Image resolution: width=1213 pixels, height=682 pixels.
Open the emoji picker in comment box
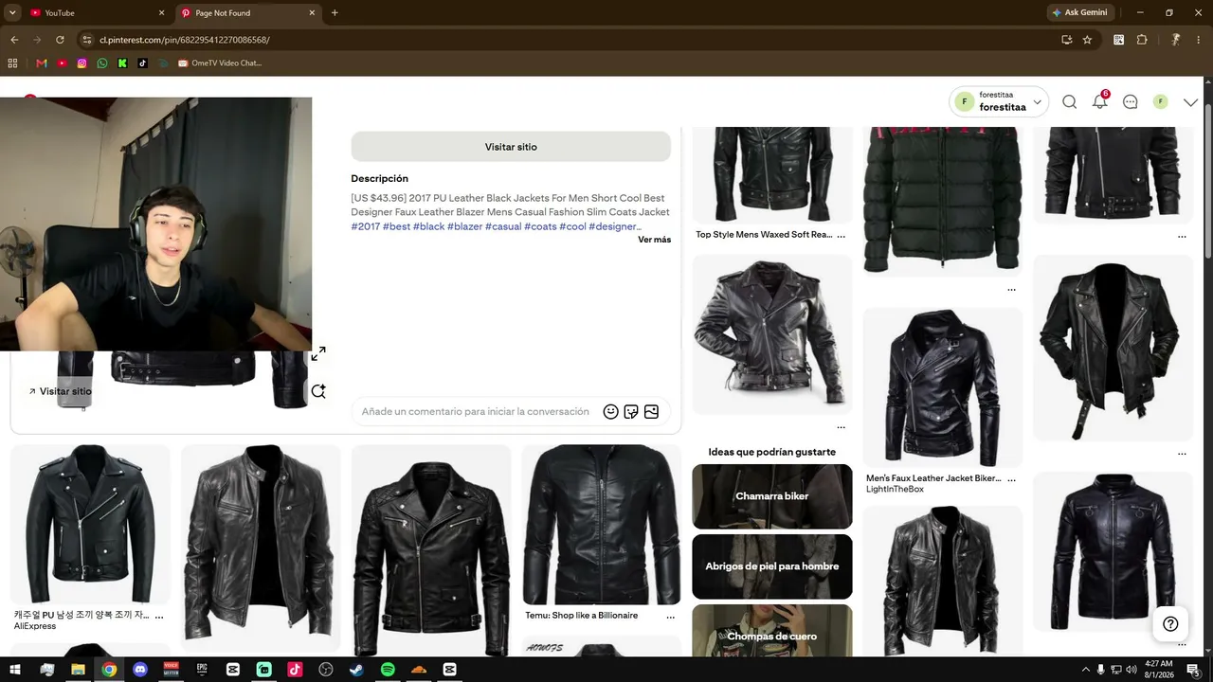(x=611, y=411)
